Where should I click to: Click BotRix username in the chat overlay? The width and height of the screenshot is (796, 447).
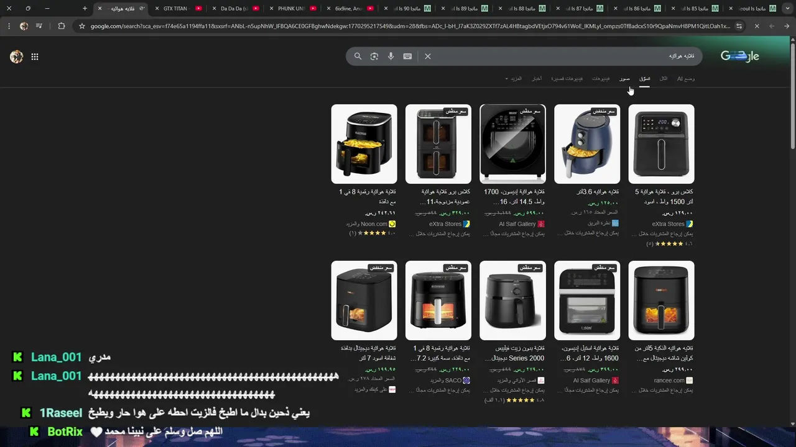pyautogui.click(x=65, y=431)
